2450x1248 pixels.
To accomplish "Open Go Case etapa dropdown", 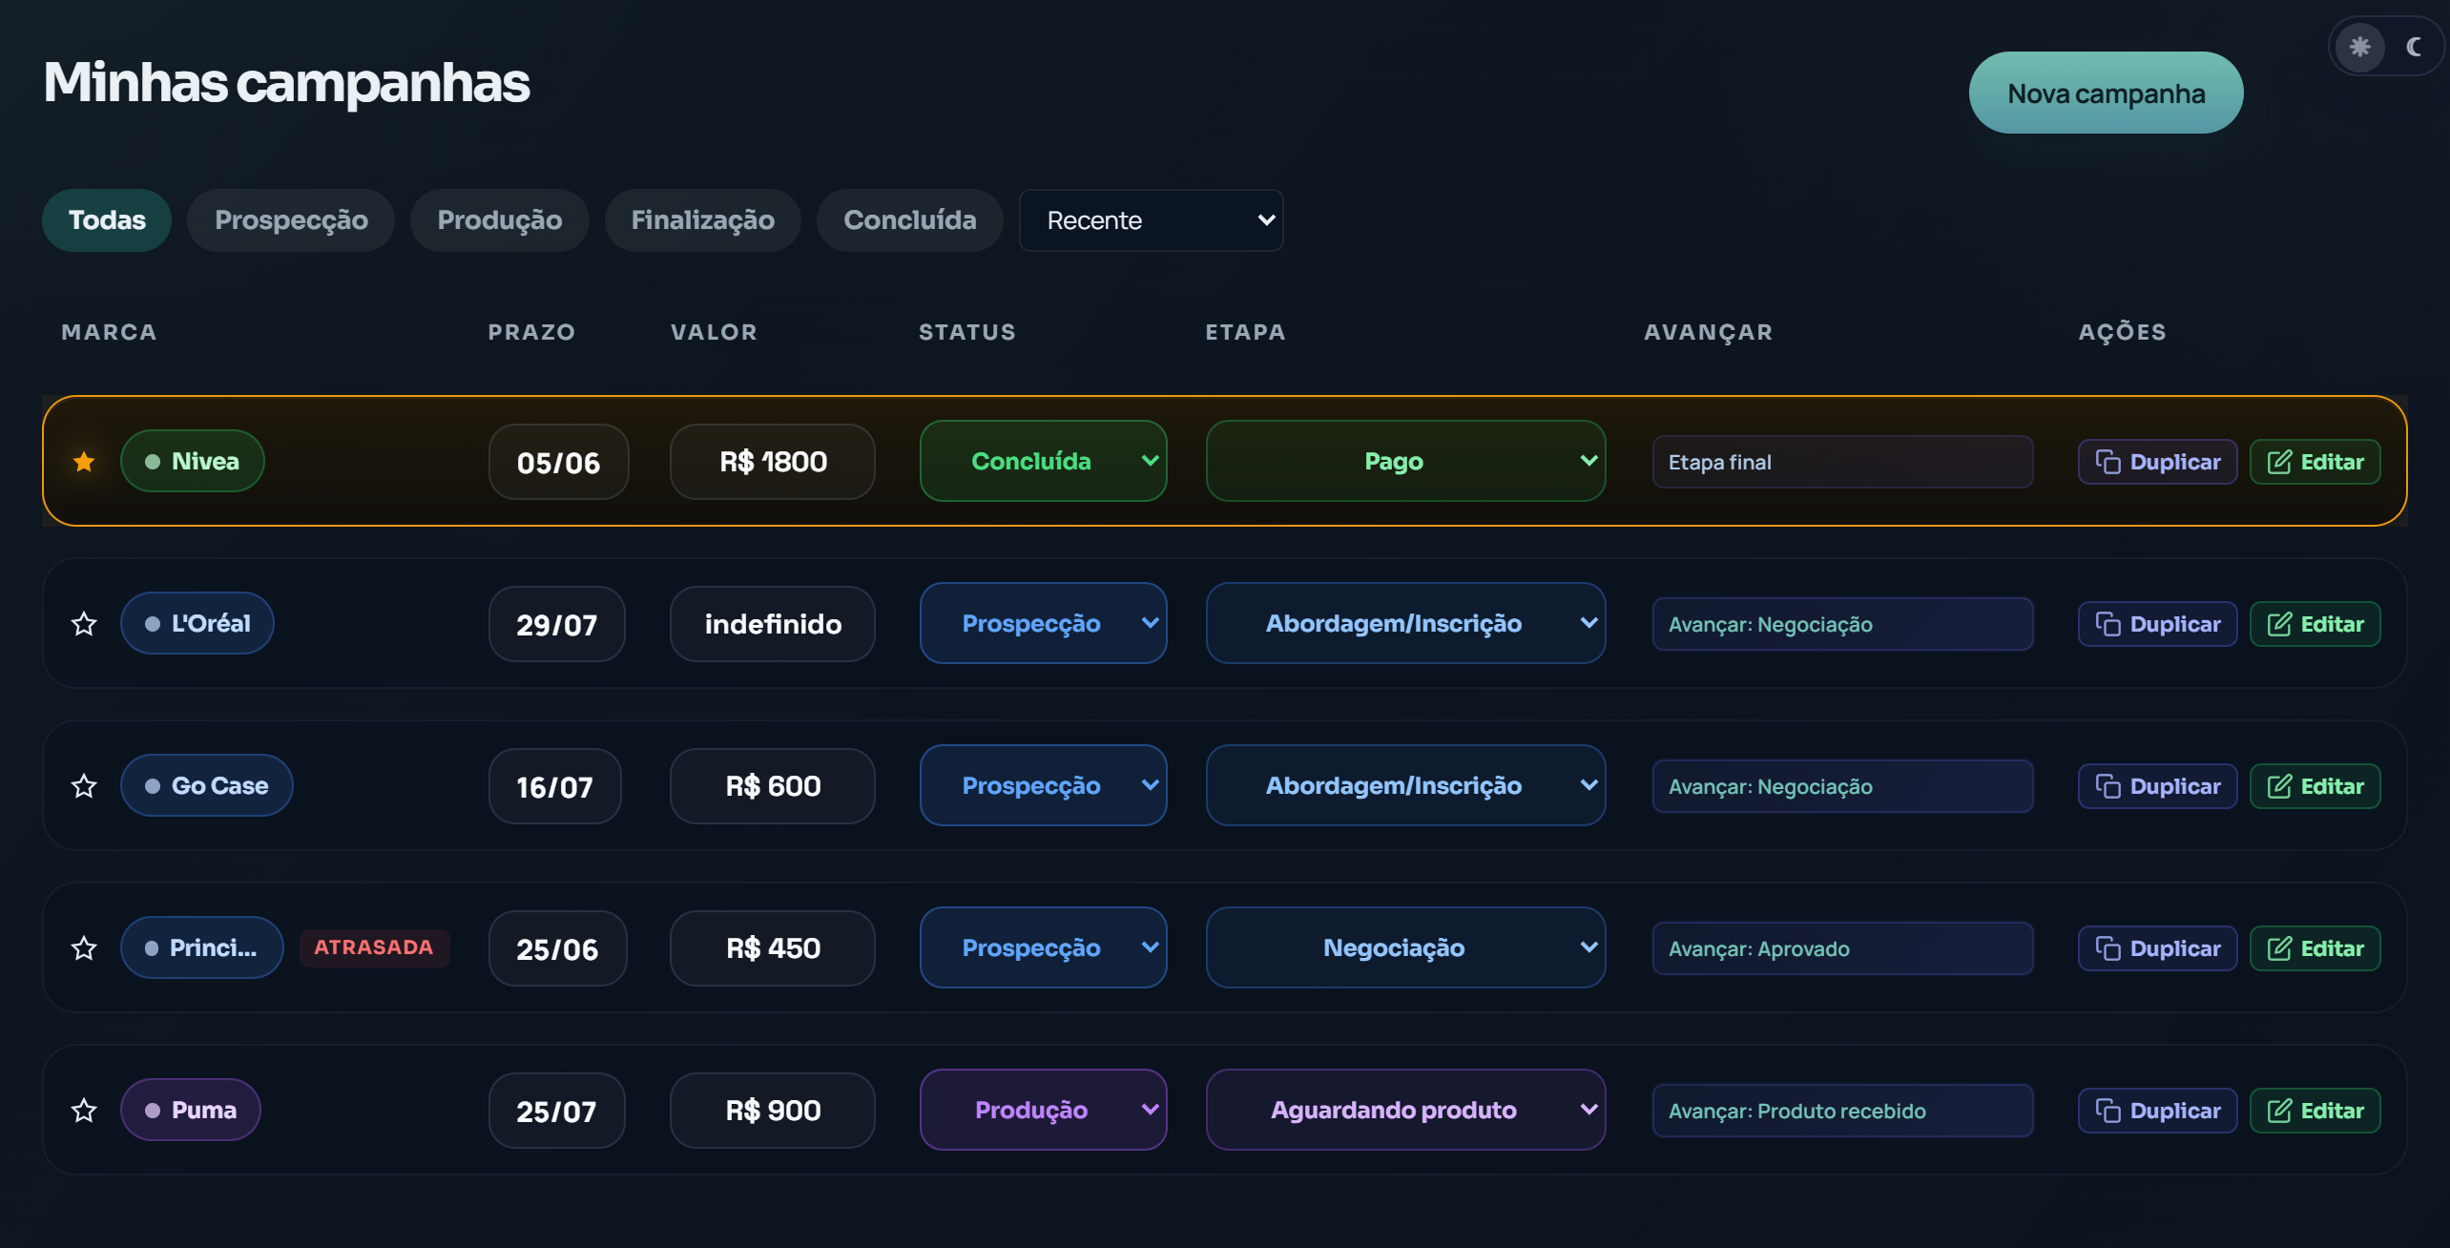I will pyautogui.click(x=1406, y=785).
